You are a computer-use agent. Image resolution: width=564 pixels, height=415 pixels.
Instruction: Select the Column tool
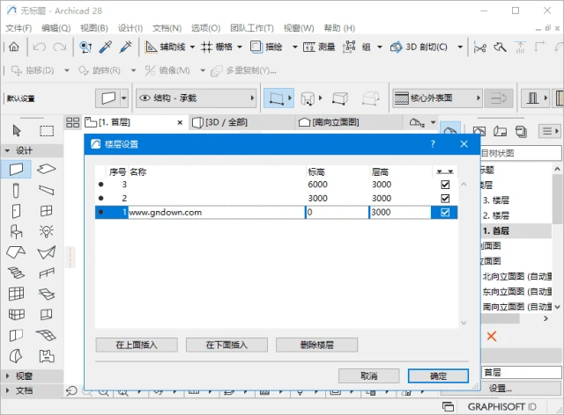tap(16, 190)
